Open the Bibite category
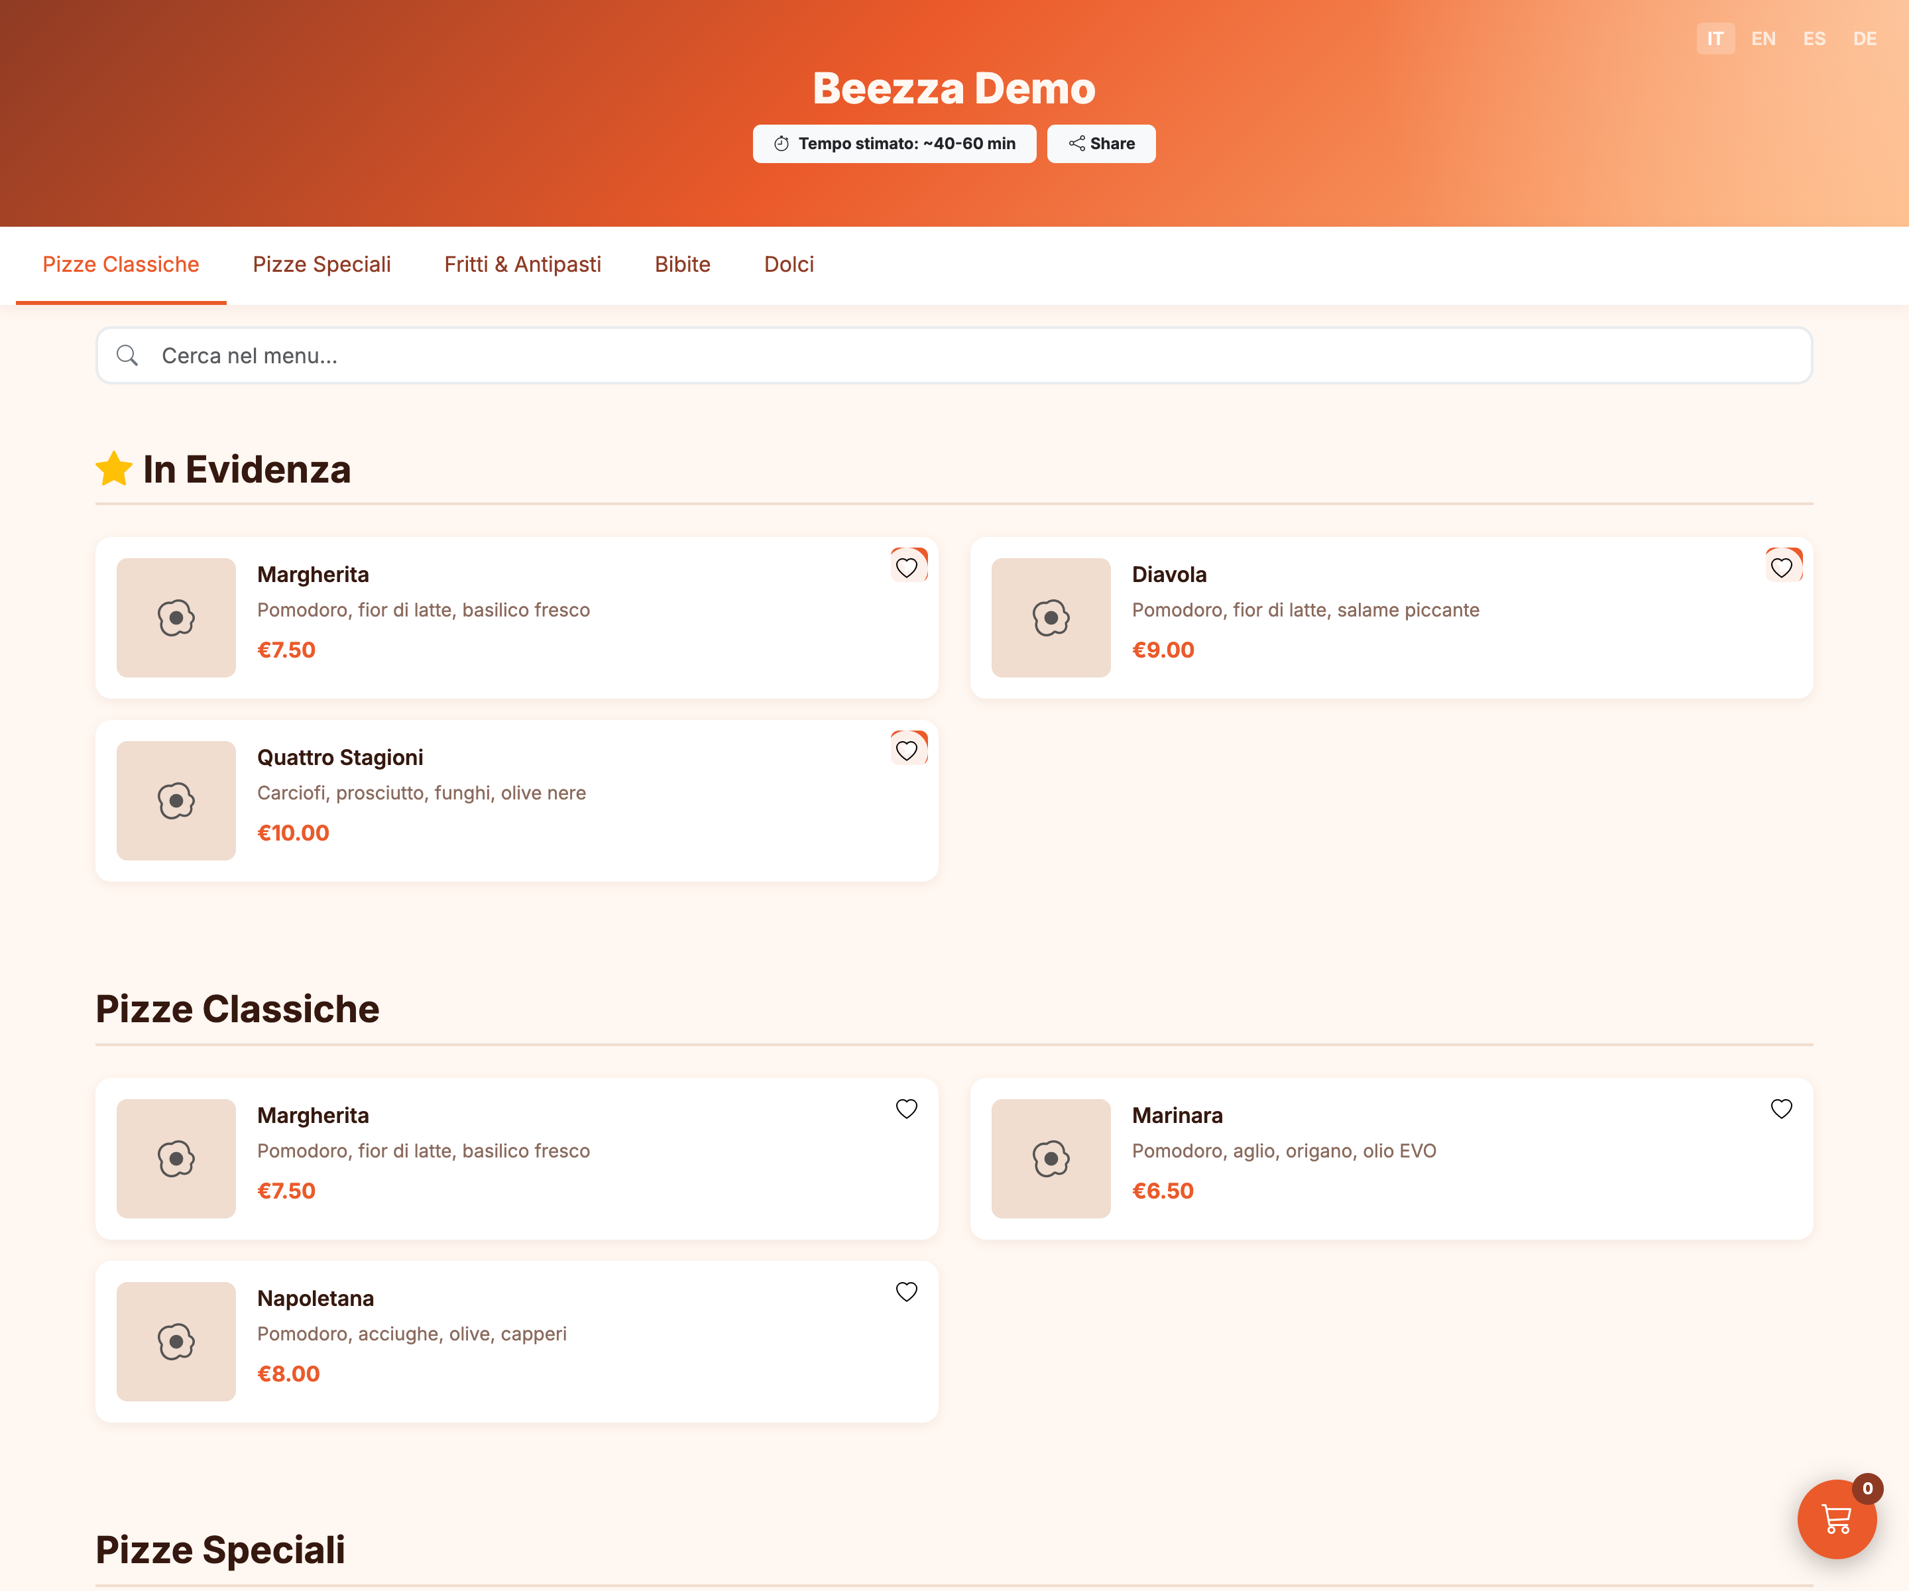This screenshot has width=1909, height=1591. pyautogui.click(x=682, y=264)
